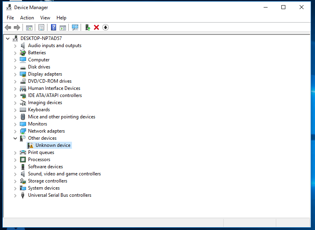The width and height of the screenshot is (315, 230).
Task: Collapse the DESKTOP-NP7AD57 root node
Action: (x=8, y=38)
